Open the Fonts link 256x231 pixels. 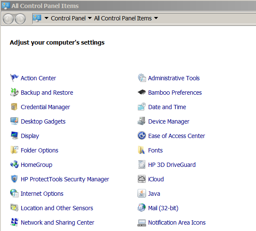coord(155,150)
